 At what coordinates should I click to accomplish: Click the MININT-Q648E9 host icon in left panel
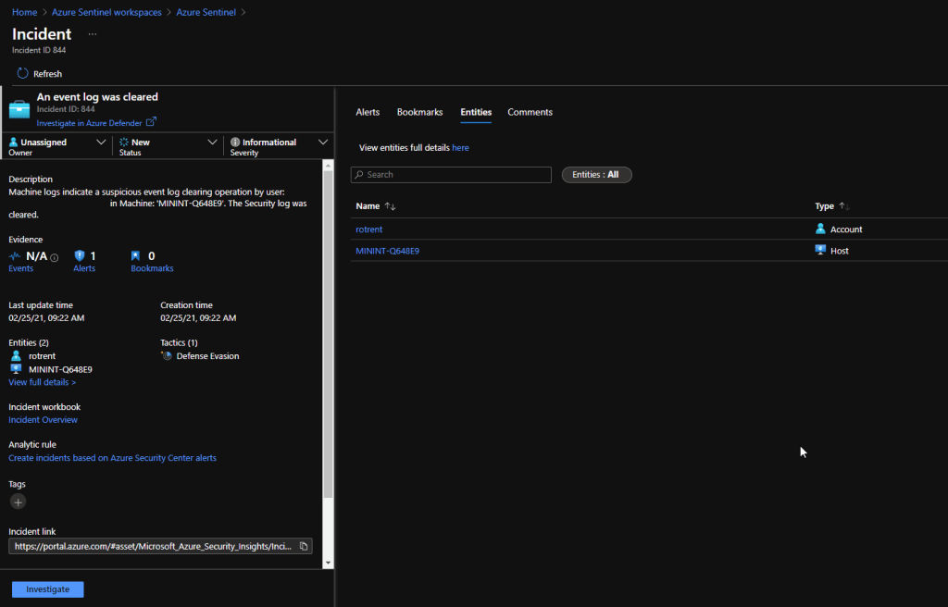17,369
